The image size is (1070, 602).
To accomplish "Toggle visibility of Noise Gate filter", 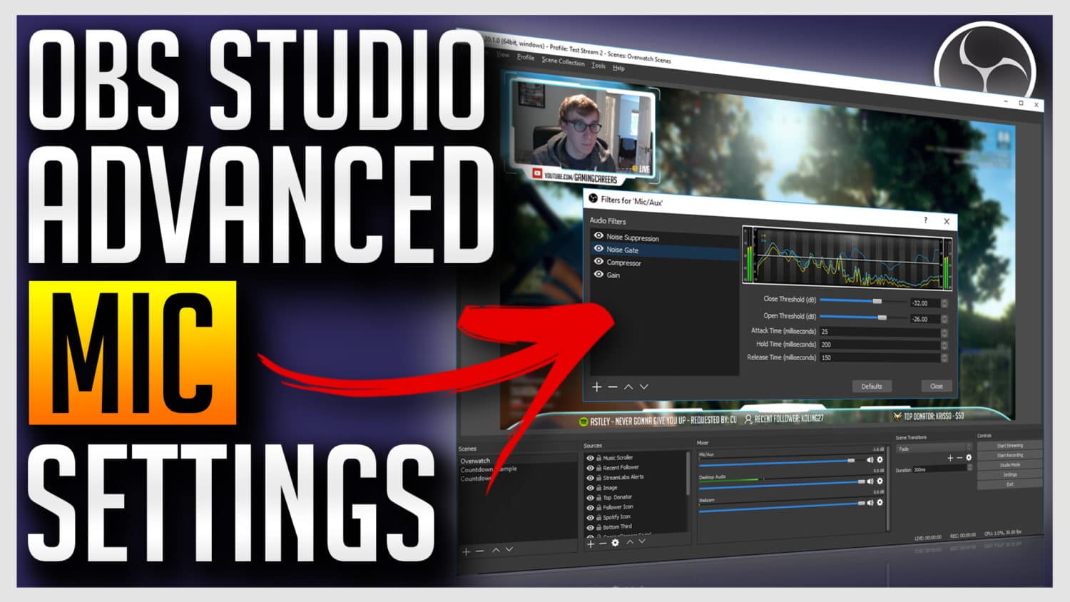I will pyautogui.click(x=598, y=249).
